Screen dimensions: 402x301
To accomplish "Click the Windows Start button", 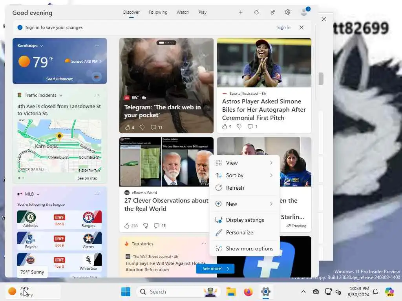I will [126, 292].
